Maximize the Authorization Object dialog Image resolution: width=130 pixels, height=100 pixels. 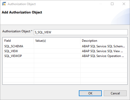[x=112, y=4]
